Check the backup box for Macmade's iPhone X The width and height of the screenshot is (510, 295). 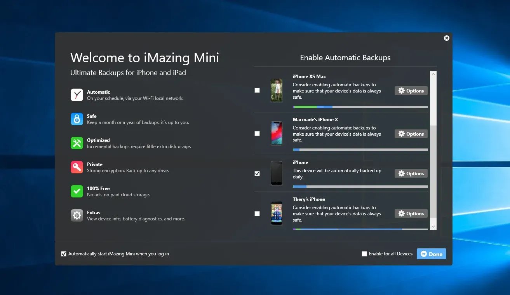point(257,133)
